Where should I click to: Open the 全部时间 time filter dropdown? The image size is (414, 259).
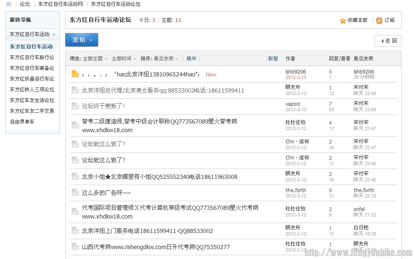coord(123,59)
